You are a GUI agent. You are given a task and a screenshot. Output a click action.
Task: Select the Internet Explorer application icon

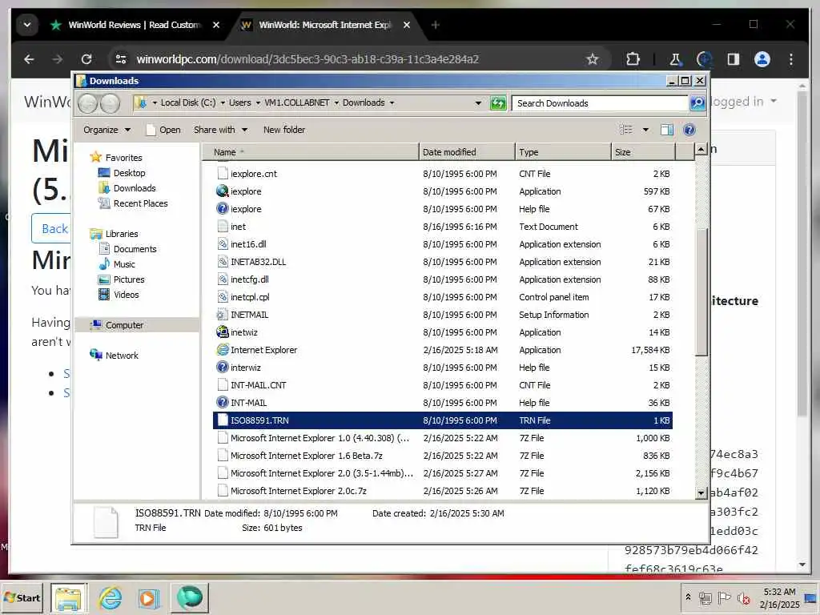(223, 350)
